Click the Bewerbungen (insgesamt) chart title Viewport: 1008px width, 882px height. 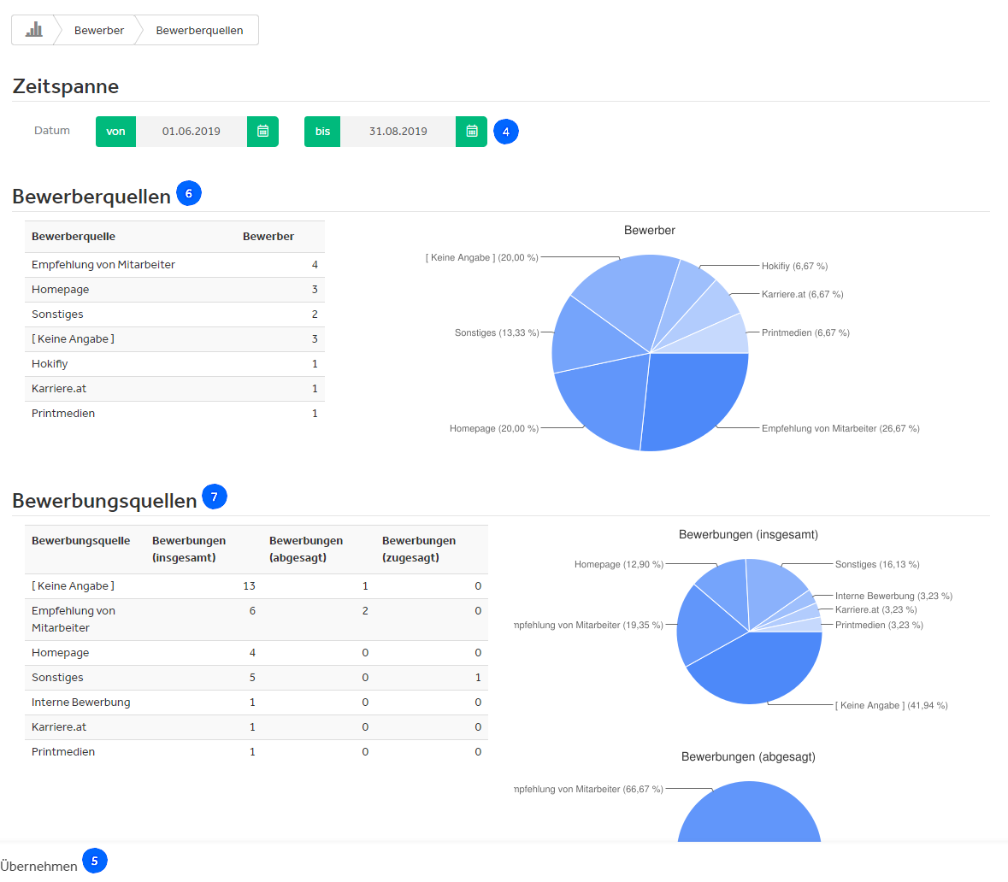coord(748,534)
